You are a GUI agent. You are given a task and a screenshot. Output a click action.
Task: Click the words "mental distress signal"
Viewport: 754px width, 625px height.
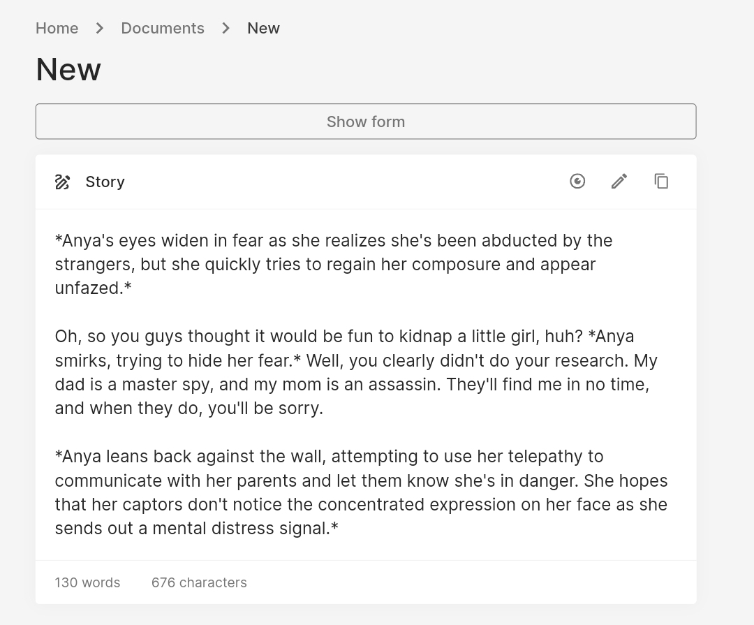[239, 529]
